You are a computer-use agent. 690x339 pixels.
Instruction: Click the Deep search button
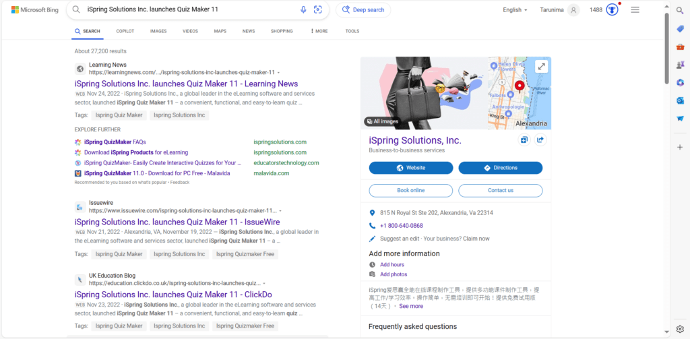pos(363,10)
